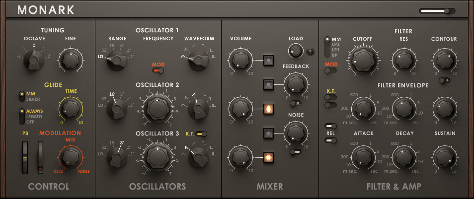Click the PB pitch bend wheel
474x199 pixels.
coord(24,157)
